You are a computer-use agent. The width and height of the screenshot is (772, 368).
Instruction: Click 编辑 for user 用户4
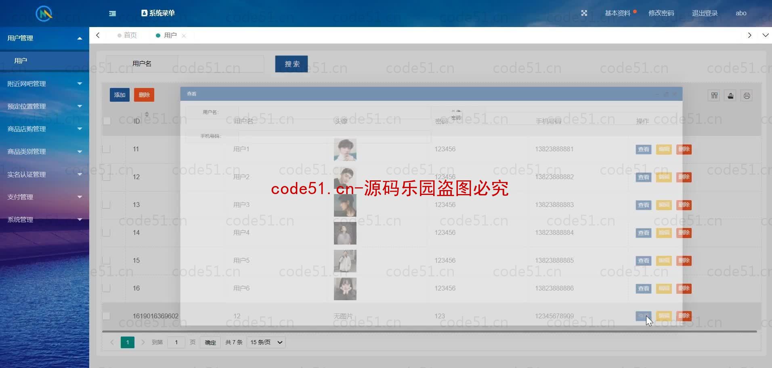click(x=664, y=233)
